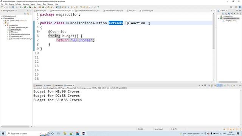This screenshot has height=136, width=242.
Task: Close the Console tab
Action: click(x=73, y=85)
